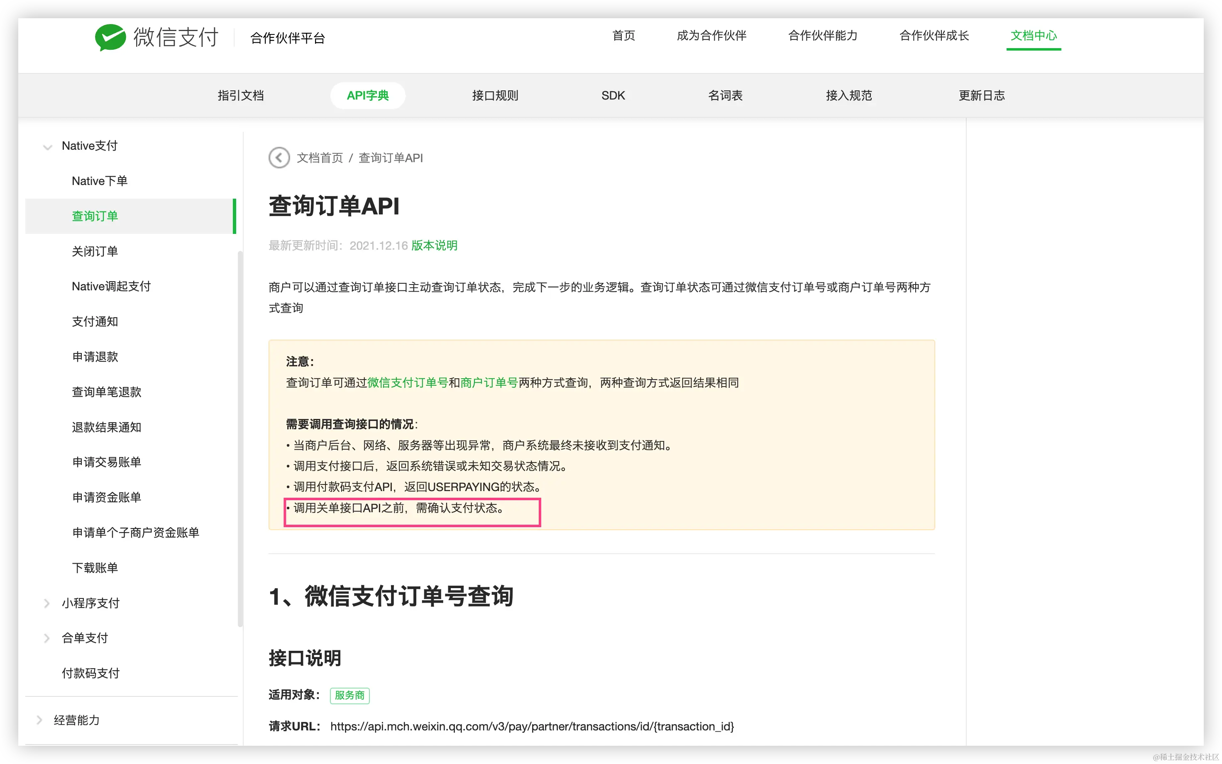The image size is (1222, 764).
Task: Select 关闭订单 in the sidebar
Action: click(x=95, y=251)
